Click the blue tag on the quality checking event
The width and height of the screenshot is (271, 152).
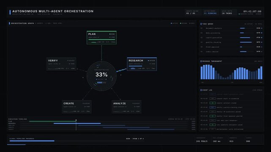pyautogui.click(x=213, y=107)
